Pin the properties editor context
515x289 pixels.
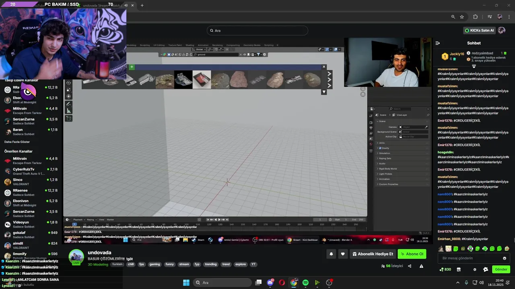point(428,115)
